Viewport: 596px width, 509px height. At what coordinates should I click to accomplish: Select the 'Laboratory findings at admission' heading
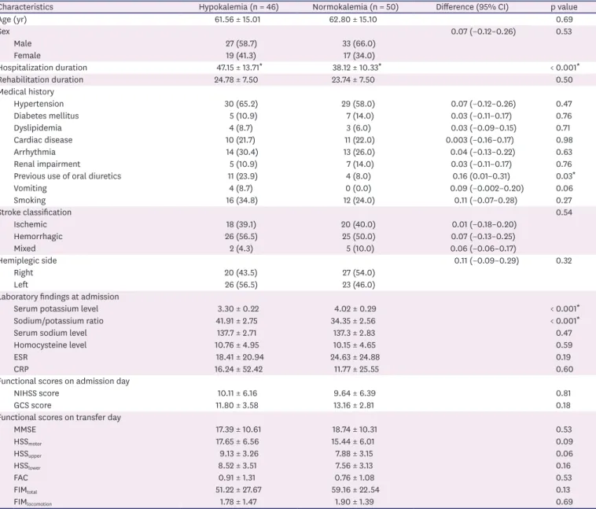(59, 297)
